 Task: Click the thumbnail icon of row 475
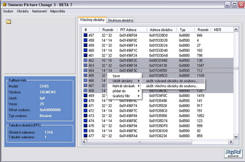(x=86, y=126)
